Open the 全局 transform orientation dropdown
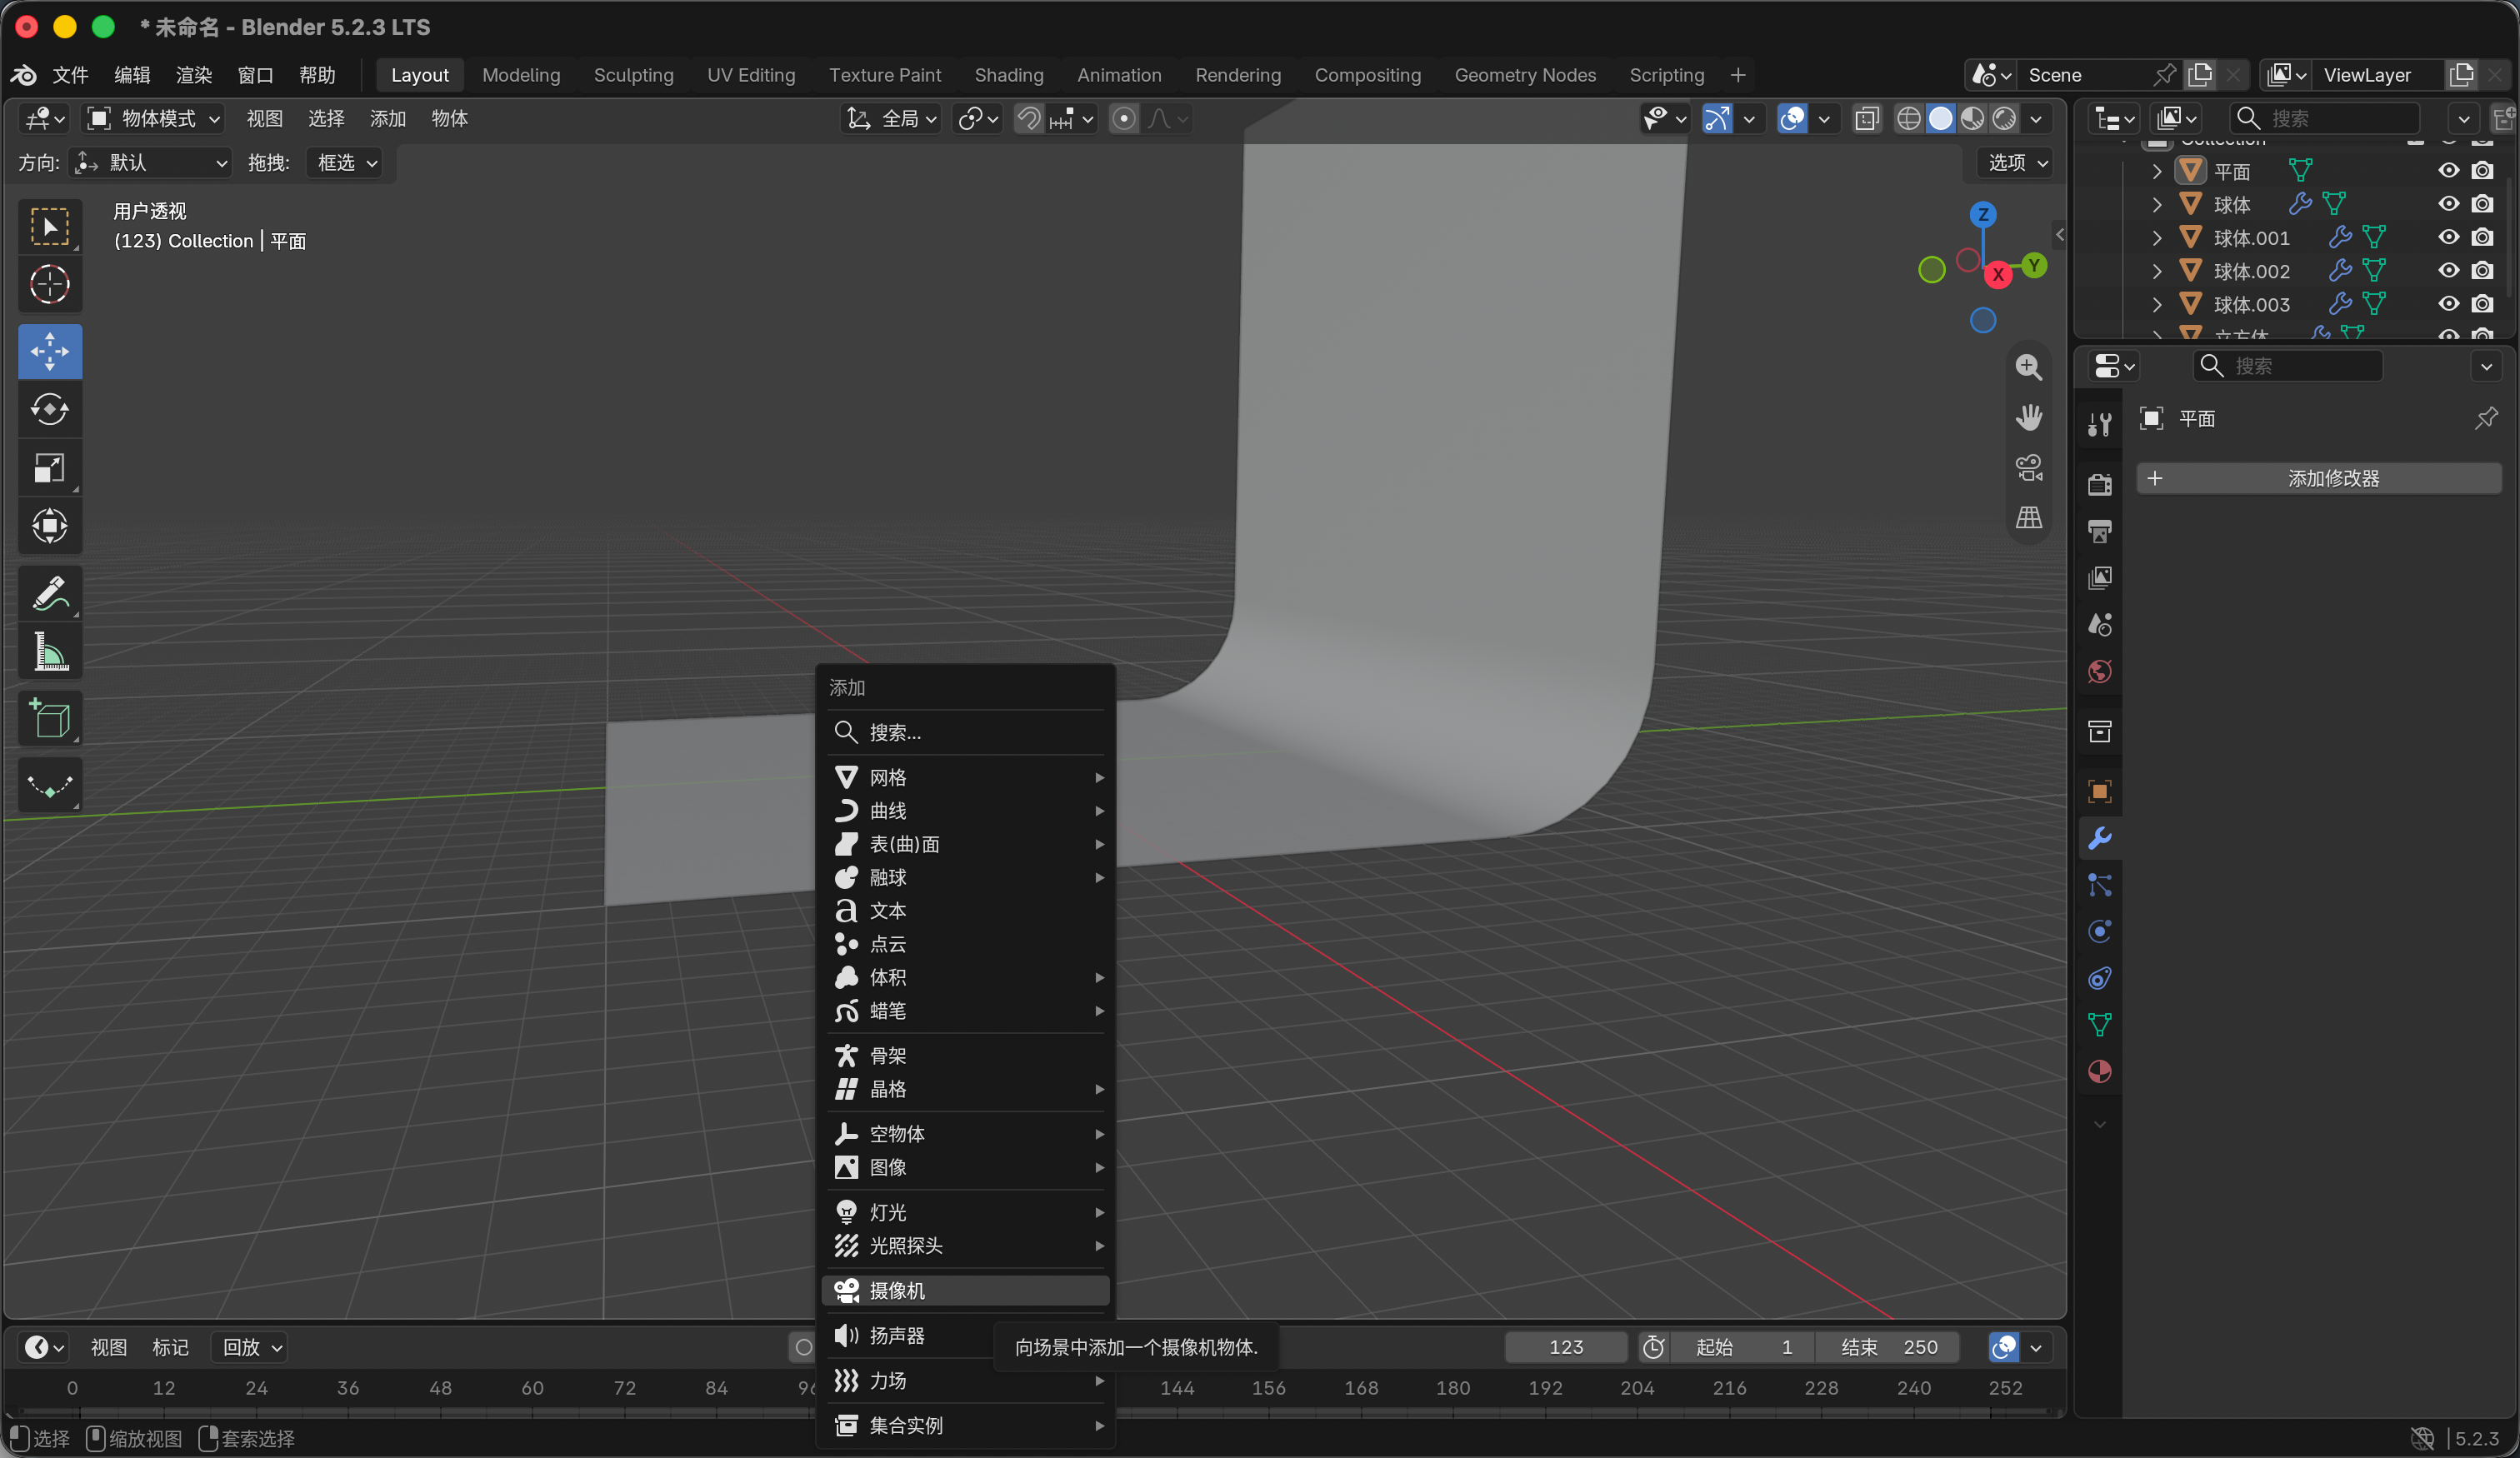This screenshot has width=2520, height=1458. (x=891, y=119)
